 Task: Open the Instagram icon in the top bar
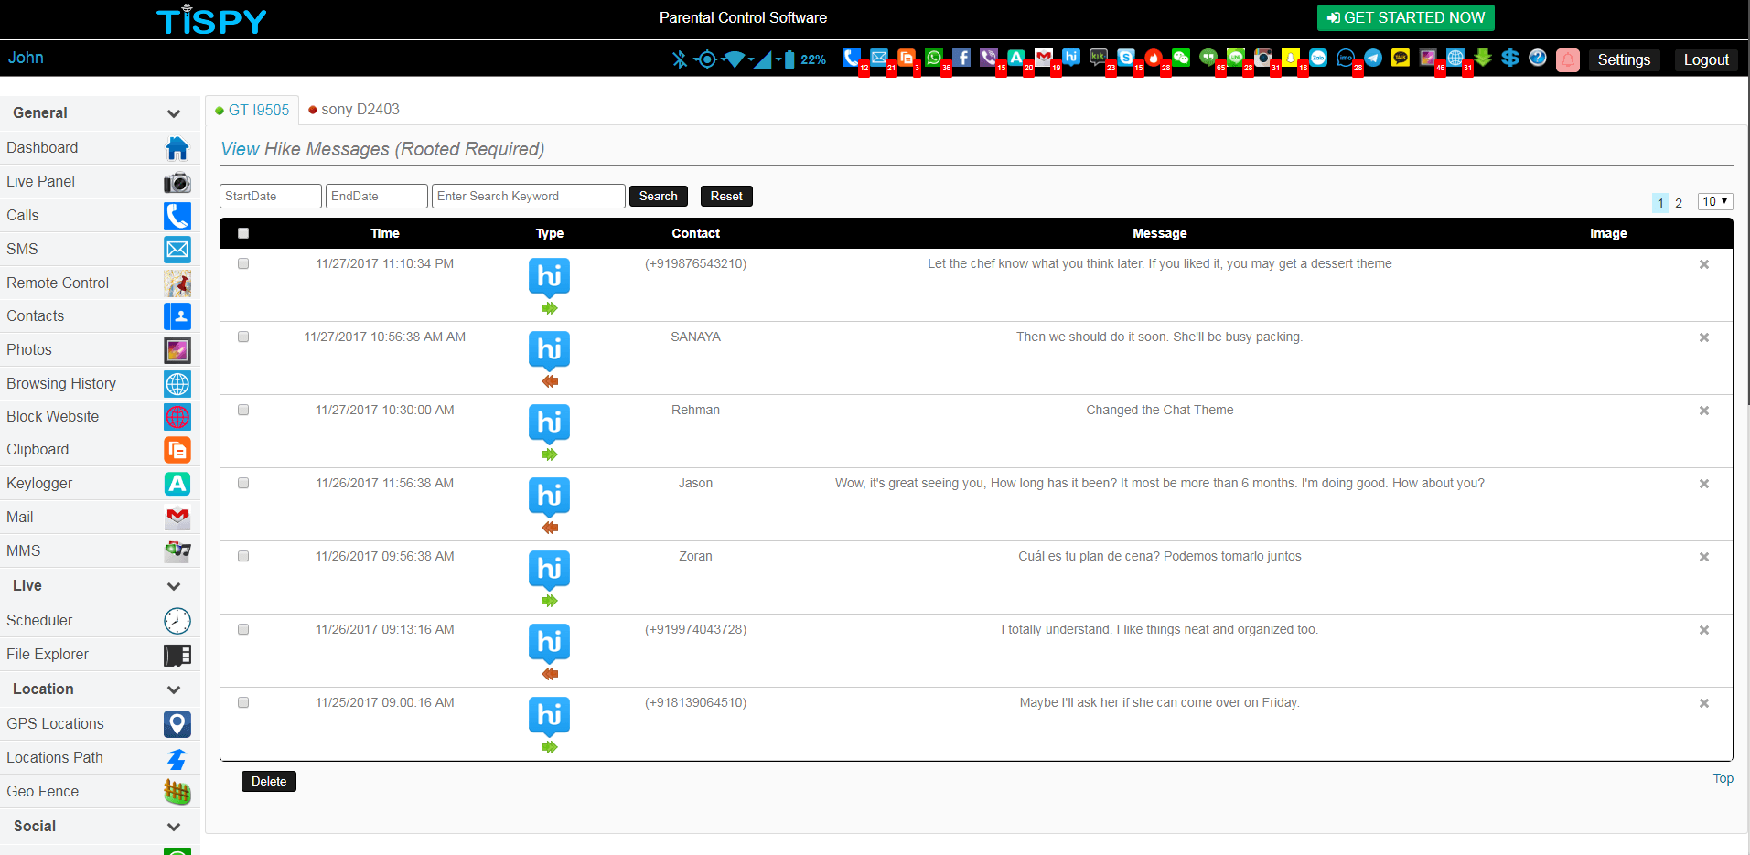click(1263, 58)
